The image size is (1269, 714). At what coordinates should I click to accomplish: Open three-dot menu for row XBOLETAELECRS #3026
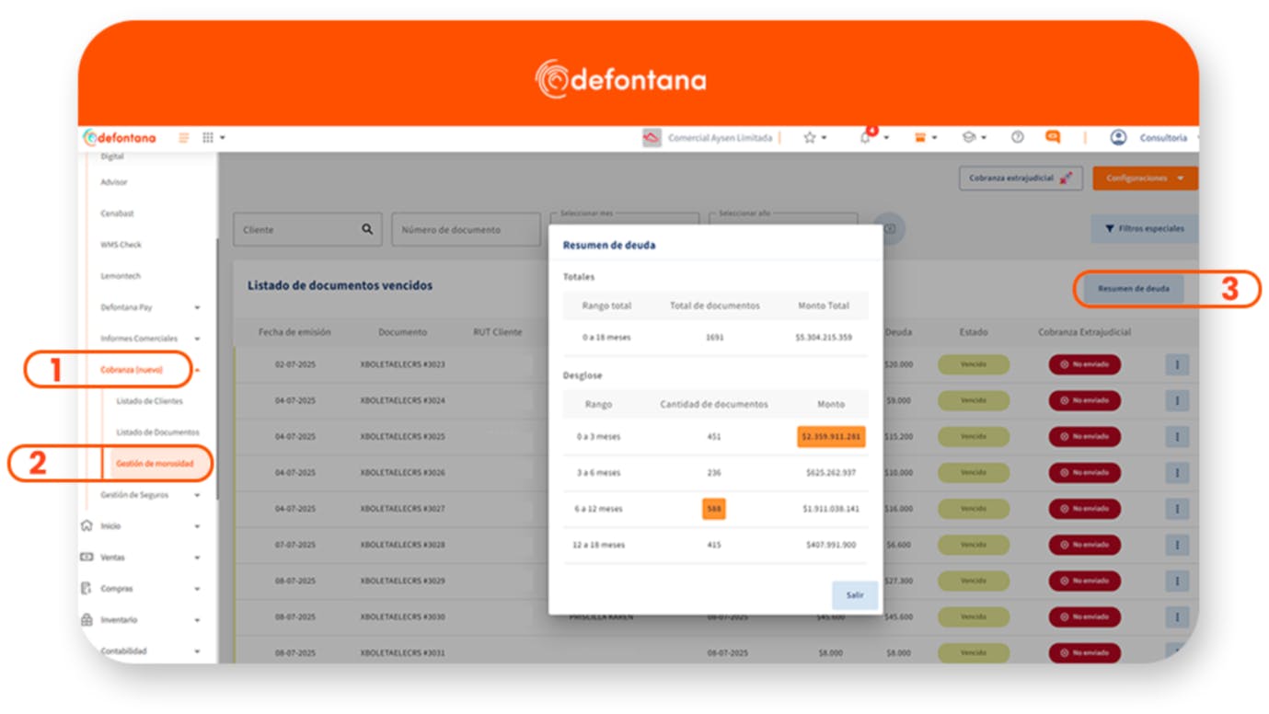click(1177, 472)
